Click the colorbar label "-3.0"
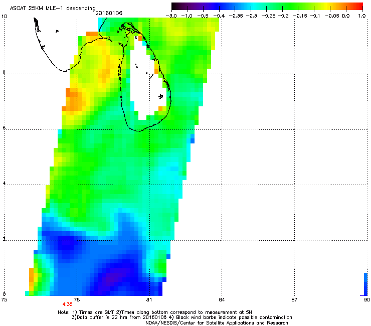371x326 pixels. point(171,16)
